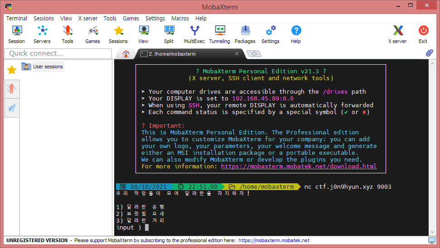Viewport: 440px width, 248px height.
Task: Open the Games toolbar icon
Action: coord(92,35)
